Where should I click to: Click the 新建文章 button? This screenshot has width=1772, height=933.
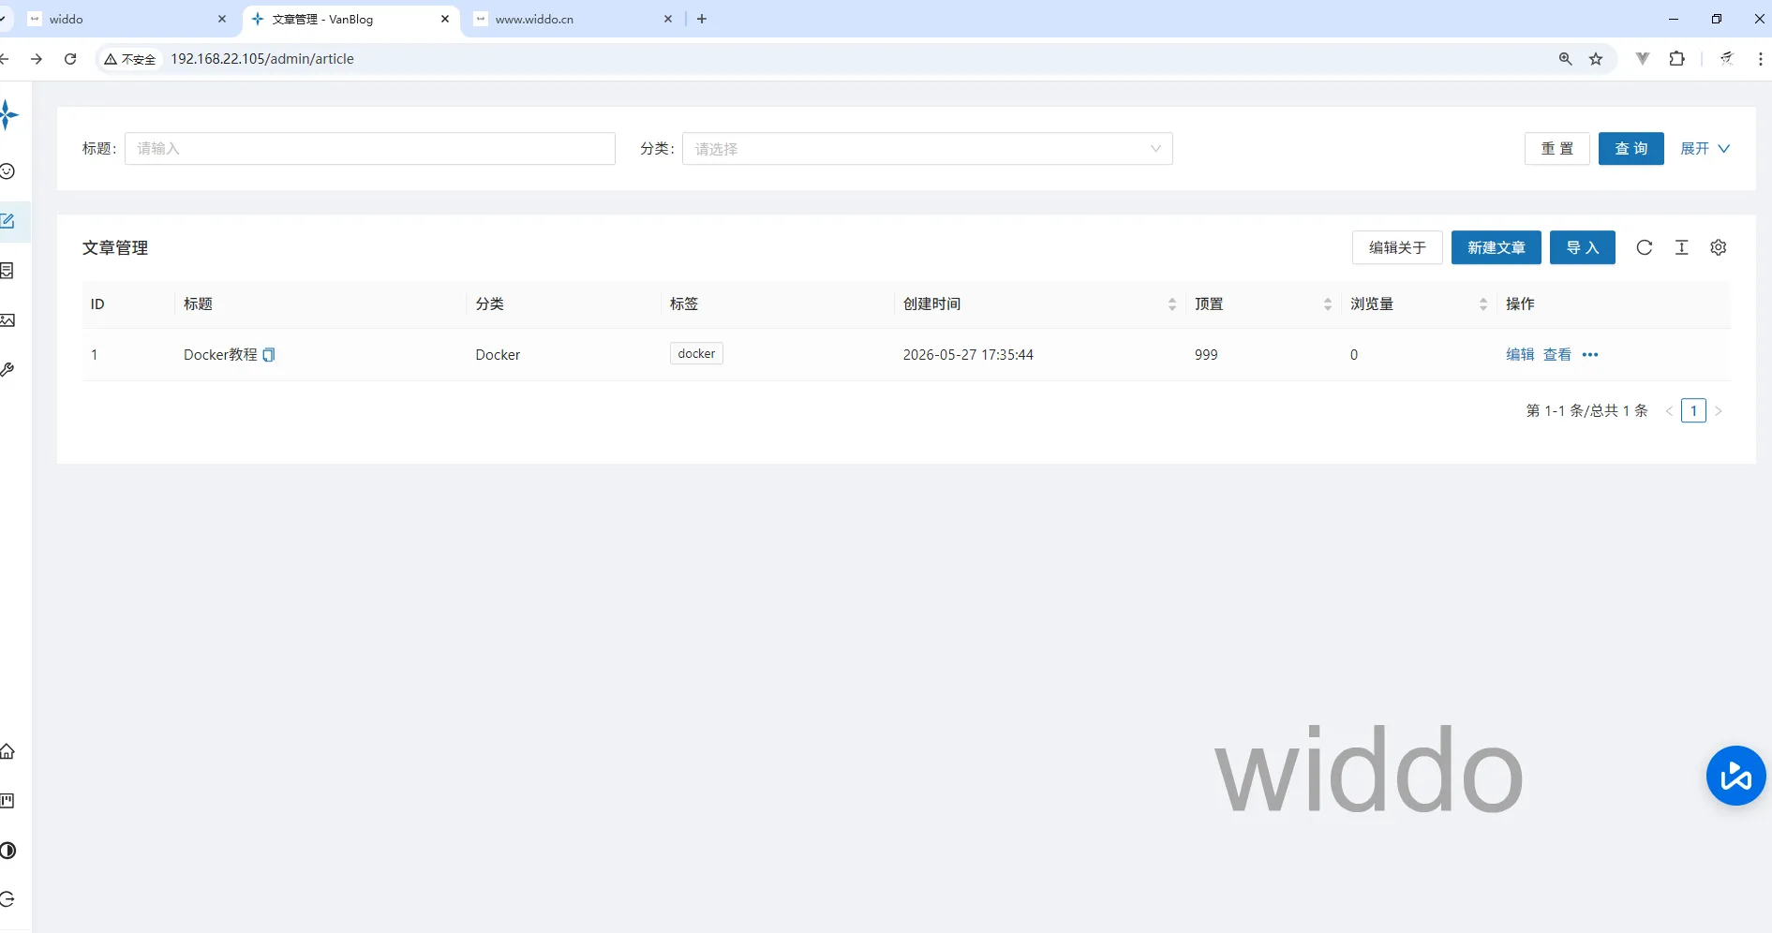pyautogui.click(x=1497, y=247)
